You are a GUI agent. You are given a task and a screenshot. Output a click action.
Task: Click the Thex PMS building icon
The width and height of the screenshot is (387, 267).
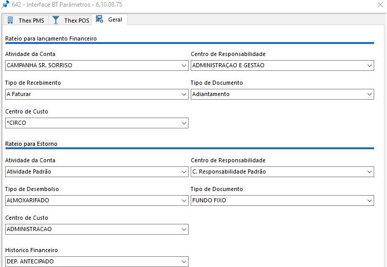10,20
